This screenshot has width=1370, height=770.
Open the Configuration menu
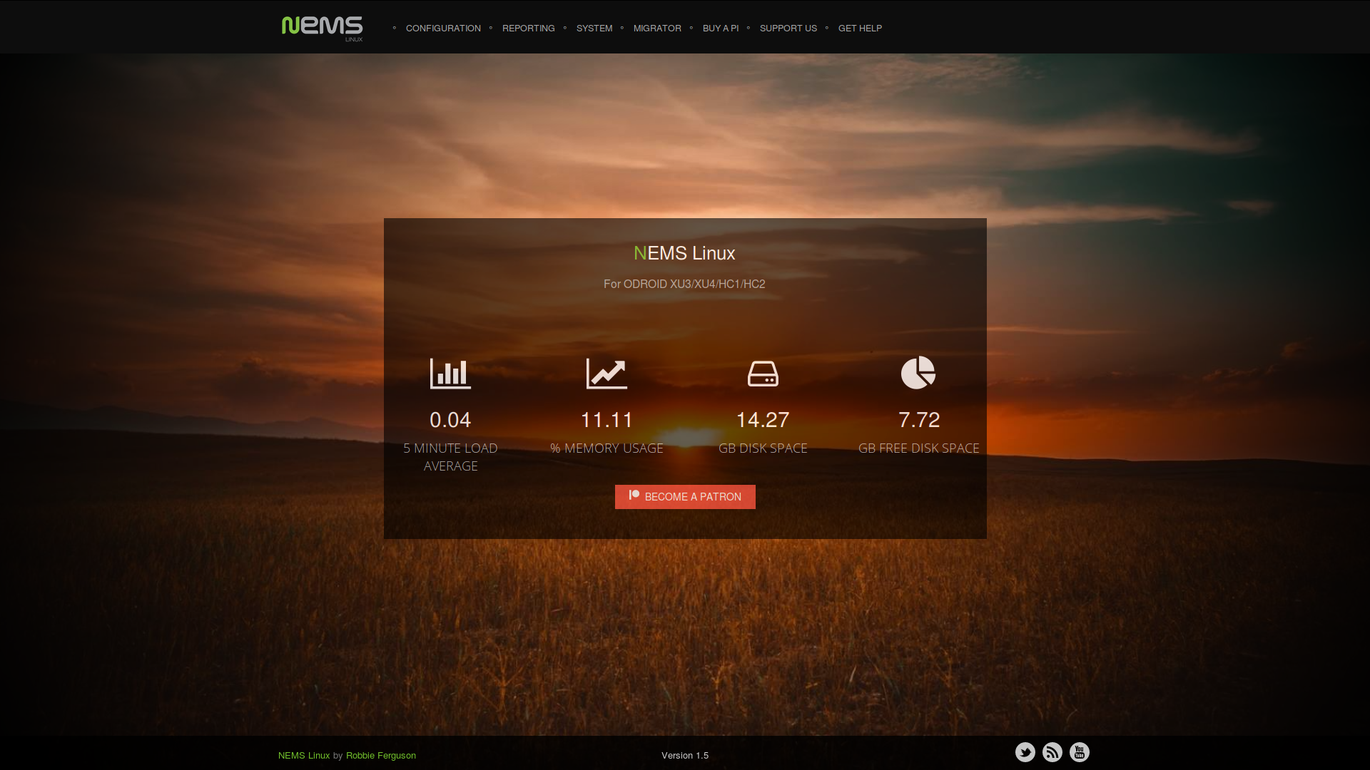coord(443,29)
